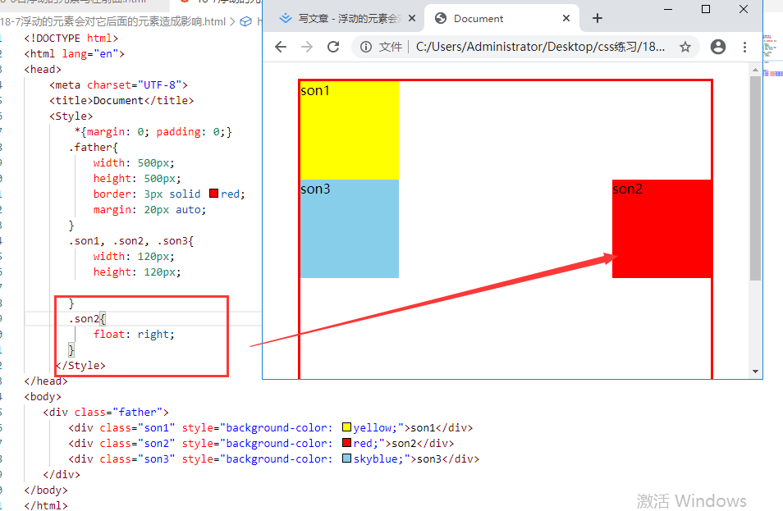
Task: Click '.son1, .son2, .son3{' line
Action: point(131,241)
